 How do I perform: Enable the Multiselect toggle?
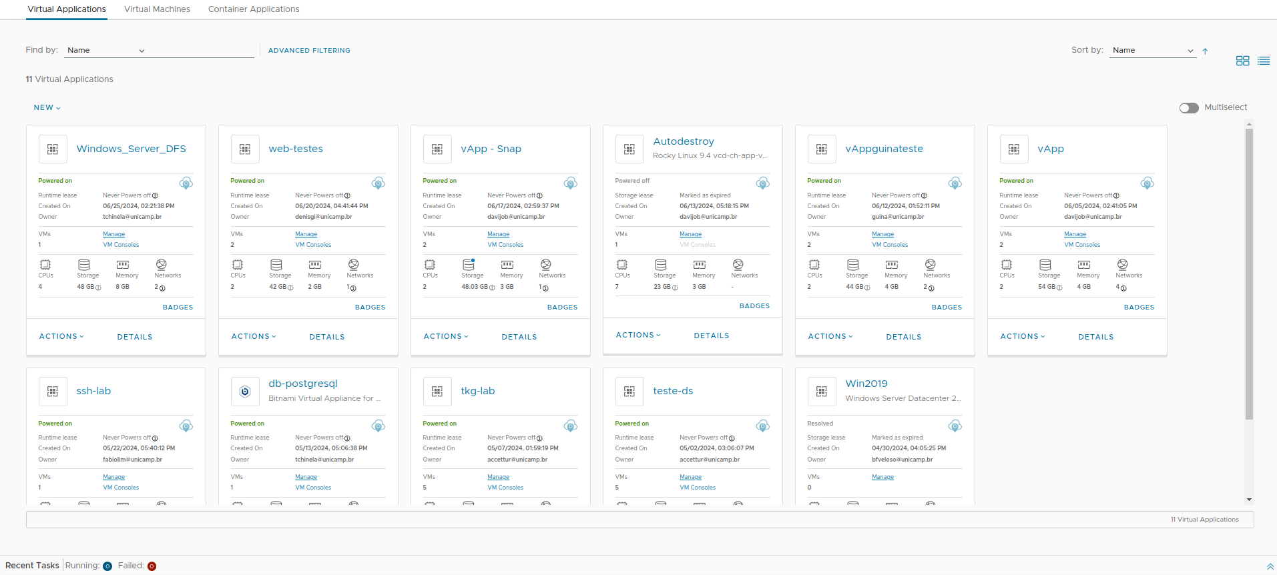[1189, 108]
